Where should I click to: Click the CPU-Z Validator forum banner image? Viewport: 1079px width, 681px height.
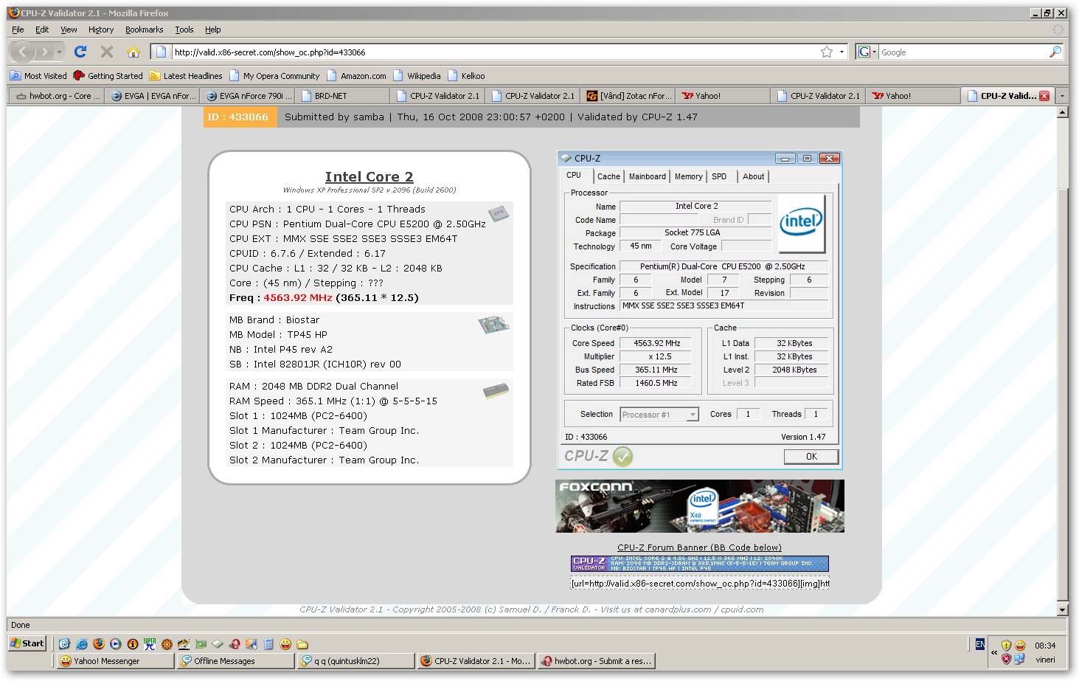pos(700,564)
